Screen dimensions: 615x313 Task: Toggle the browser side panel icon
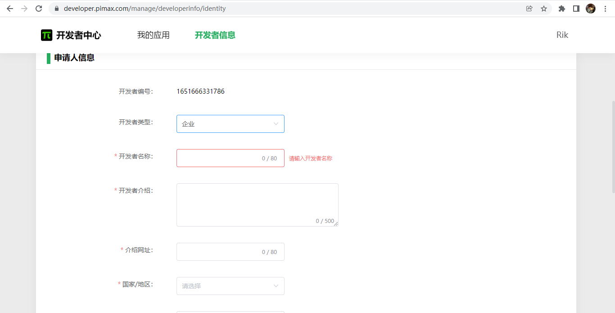pos(576,9)
